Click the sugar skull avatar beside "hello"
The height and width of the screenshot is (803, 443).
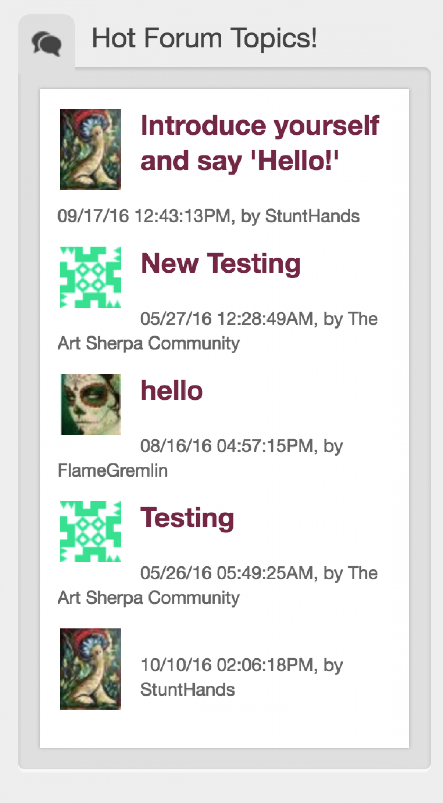90,404
